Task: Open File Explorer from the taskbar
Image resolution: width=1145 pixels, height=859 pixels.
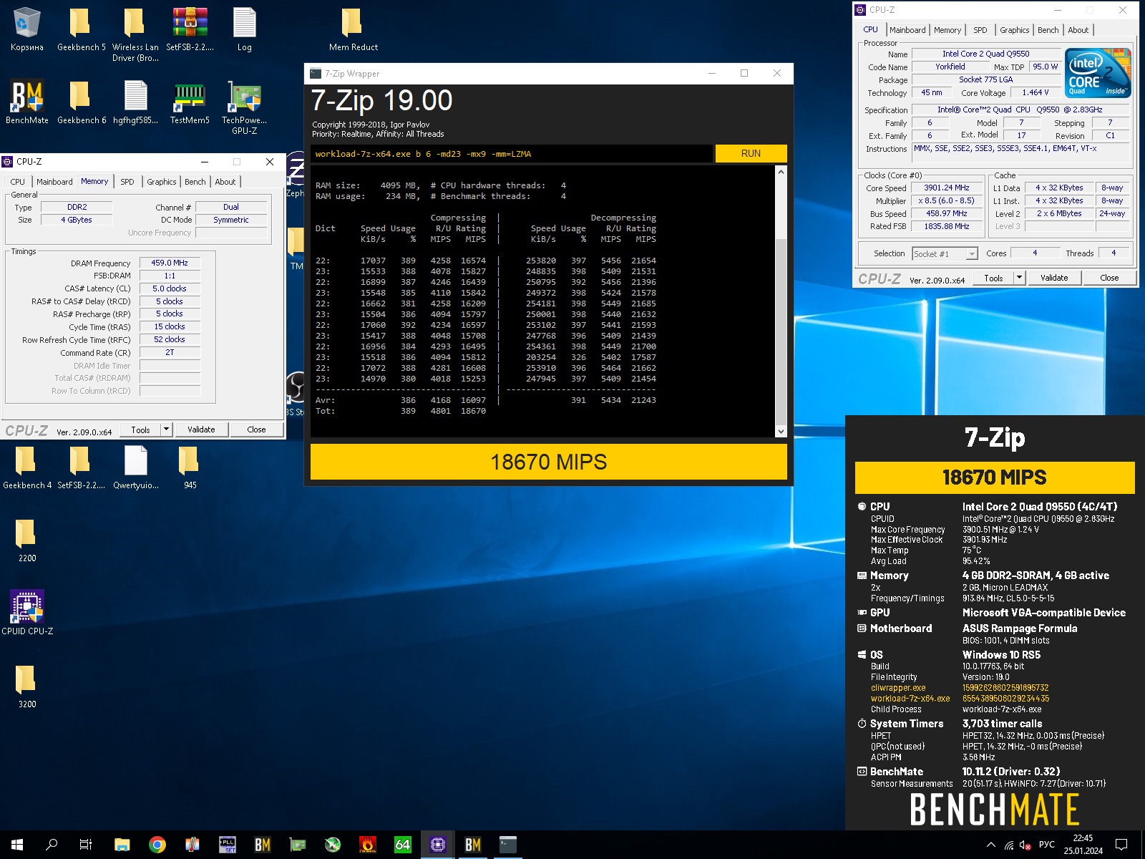Action: (x=122, y=845)
